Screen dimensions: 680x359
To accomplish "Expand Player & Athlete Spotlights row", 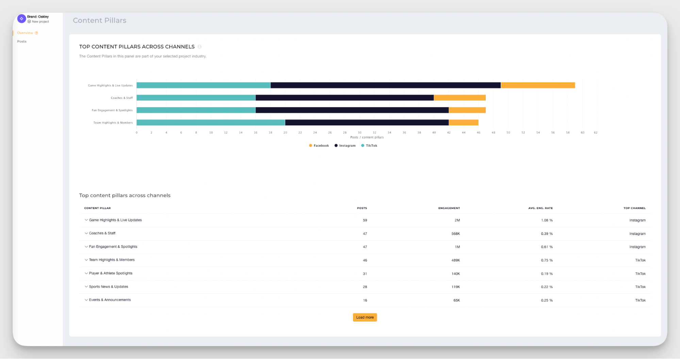I will [86, 273].
